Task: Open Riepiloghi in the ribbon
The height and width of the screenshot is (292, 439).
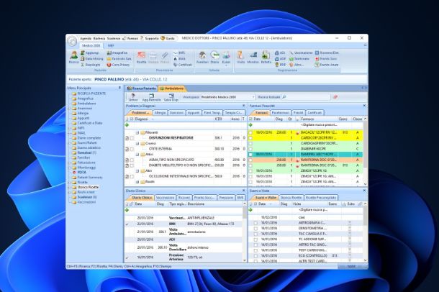Action: pyautogui.click(x=91, y=65)
